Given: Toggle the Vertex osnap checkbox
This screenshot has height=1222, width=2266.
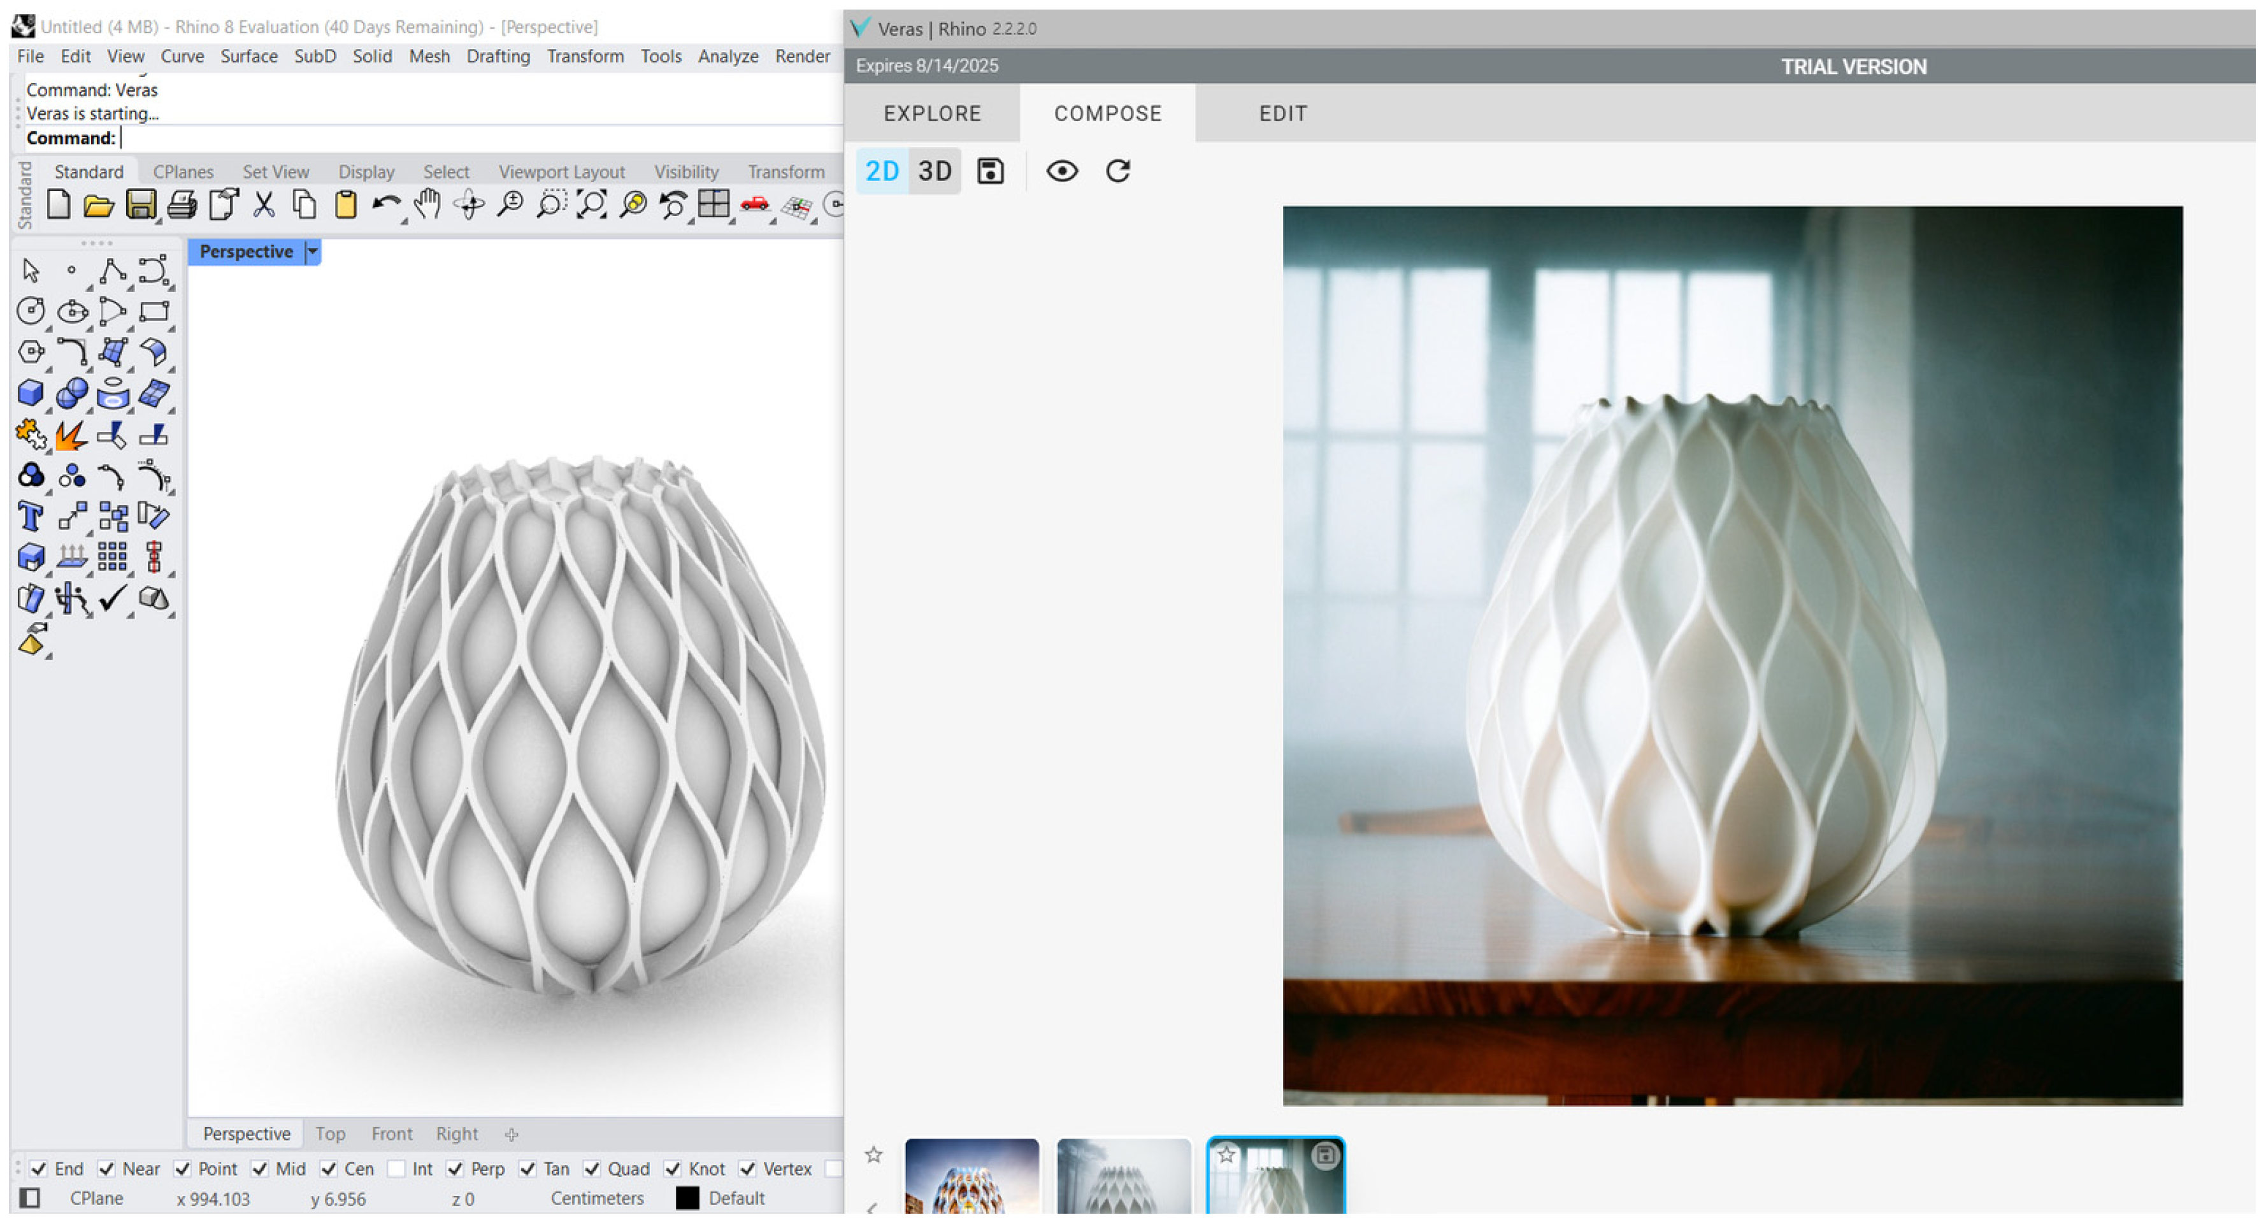Looking at the screenshot, I should 748,1168.
